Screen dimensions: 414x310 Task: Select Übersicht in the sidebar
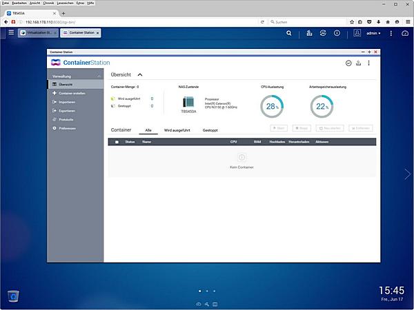(75, 84)
